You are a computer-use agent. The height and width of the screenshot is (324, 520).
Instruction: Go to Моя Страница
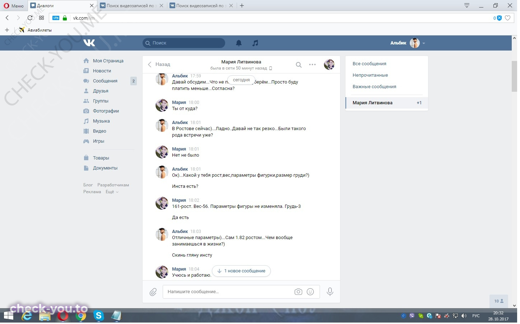pyautogui.click(x=108, y=61)
